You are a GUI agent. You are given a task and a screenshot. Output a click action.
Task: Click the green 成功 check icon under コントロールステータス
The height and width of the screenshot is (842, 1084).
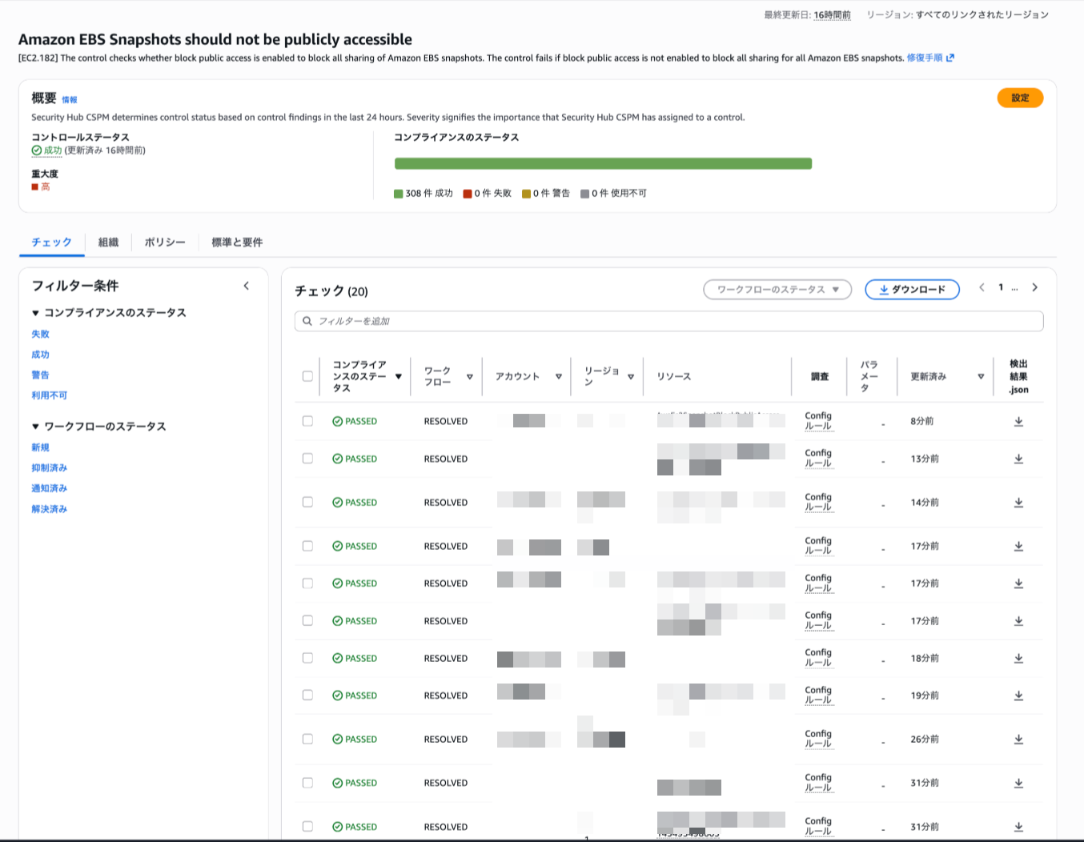tap(37, 150)
